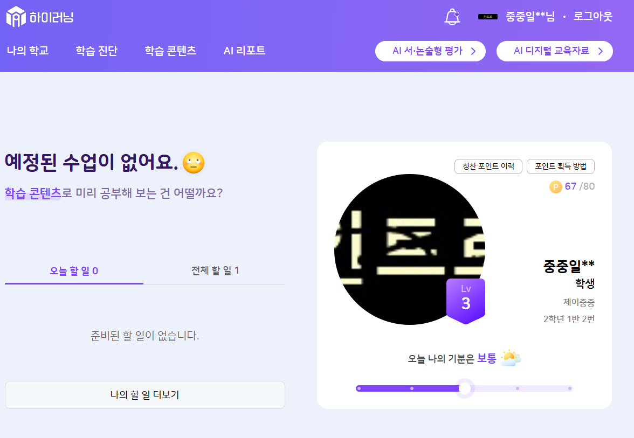Open the 학습 진단 menu
Screen dimensions: 634x438
coord(97,51)
